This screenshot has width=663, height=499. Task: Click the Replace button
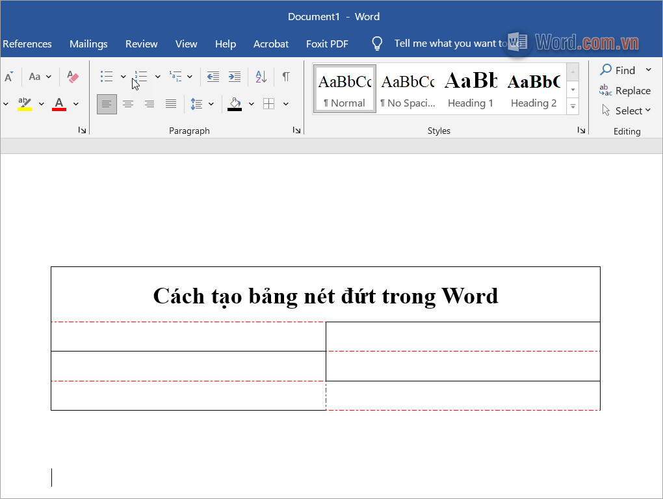(625, 91)
